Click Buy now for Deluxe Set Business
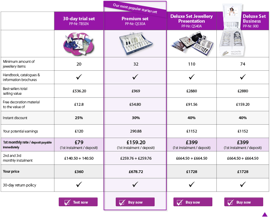The height and width of the screenshot is (217, 270). coord(244,202)
